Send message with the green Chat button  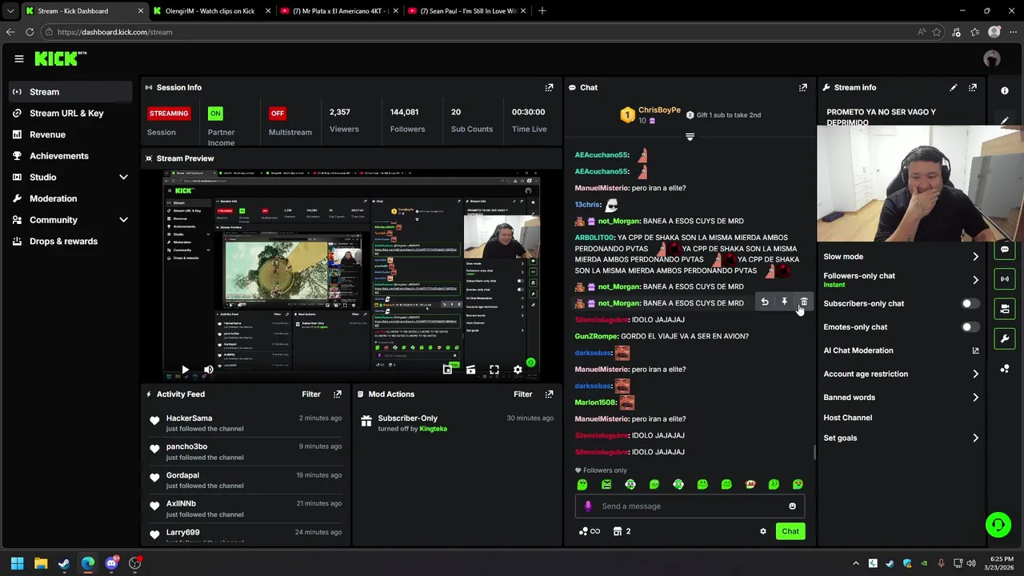point(790,531)
